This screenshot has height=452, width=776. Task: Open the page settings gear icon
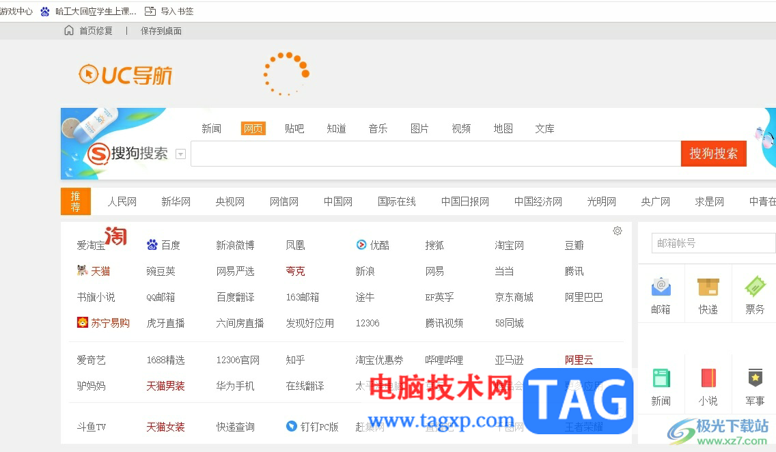click(617, 231)
